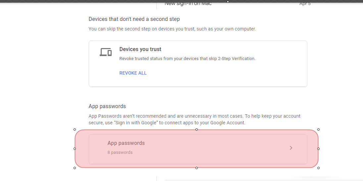The width and height of the screenshot is (363, 181).
Task: Select the top-right resize handle of red highlight
Action: [318, 130]
